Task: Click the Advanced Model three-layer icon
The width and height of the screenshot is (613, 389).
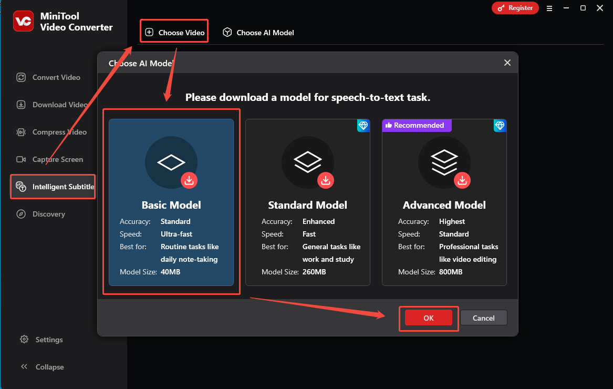Action: click(x=444, y=162)
